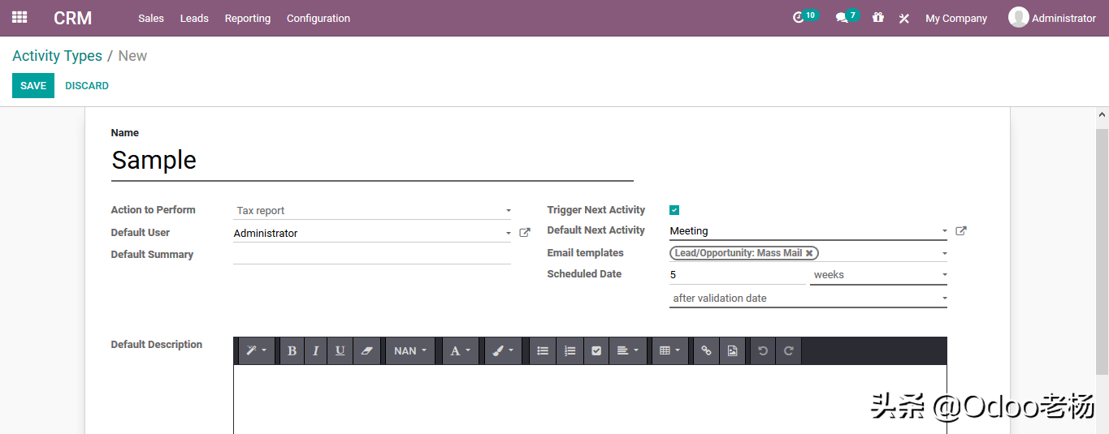Click the eraser remove-format icon
The width and height of the screenshot is (1109, 434).
(366, 351)
